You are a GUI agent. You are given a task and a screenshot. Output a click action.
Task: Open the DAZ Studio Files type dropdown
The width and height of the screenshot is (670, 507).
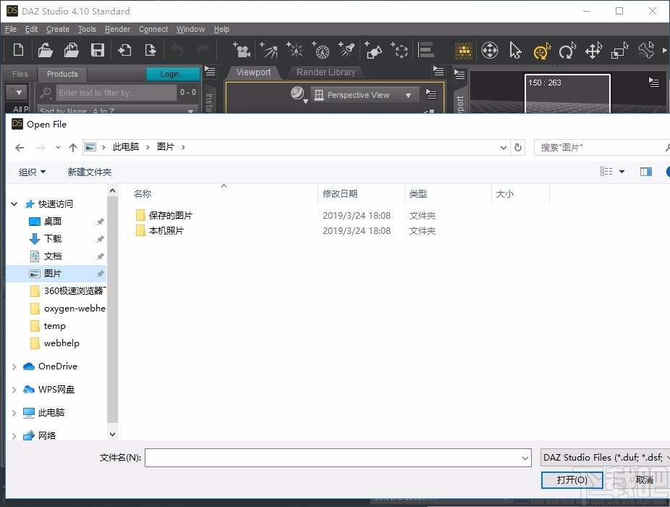605,457
